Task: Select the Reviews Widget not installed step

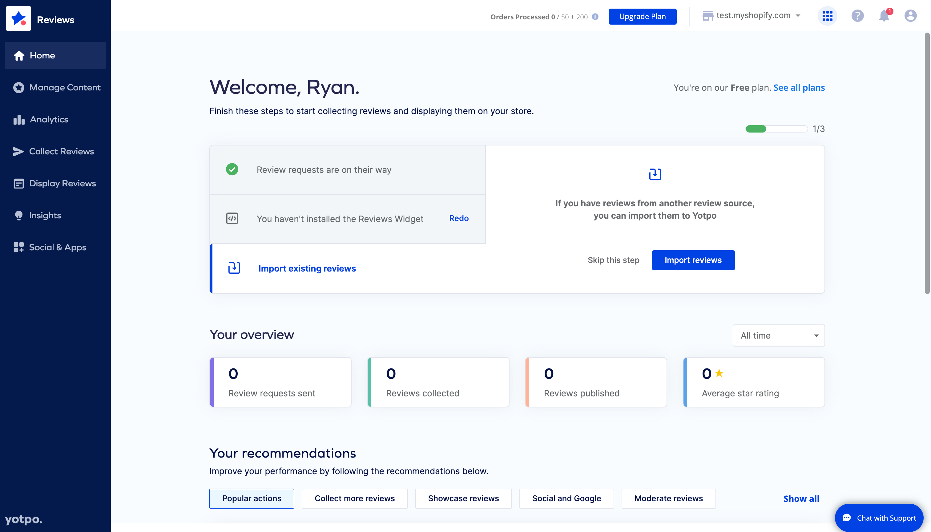Action: [x=348, y=219]
